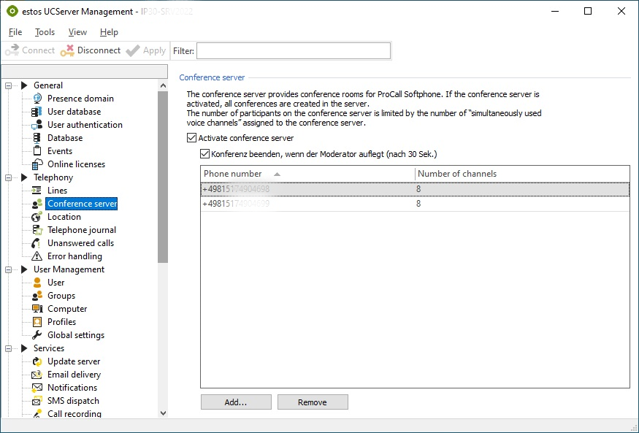Click the Email delivery envelope icon
This screenshot has height=433, width=639.
pyautogui.click(x=37, y=375)
